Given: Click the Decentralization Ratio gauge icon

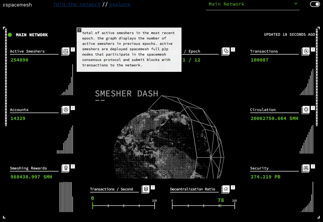Looking at the screenshot, I should pyautogui.click(x=226, y=189).
